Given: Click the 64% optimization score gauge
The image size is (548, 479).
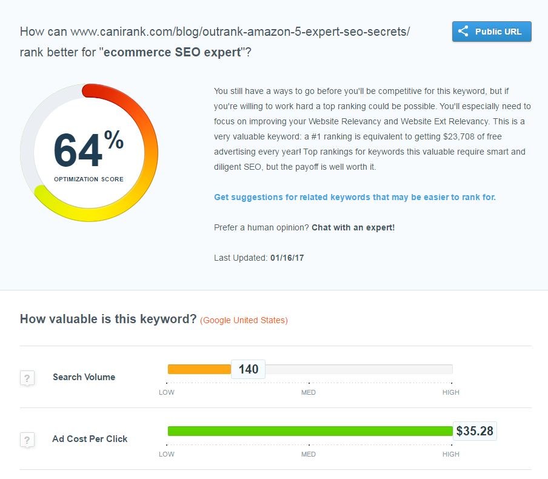Looking at the screenshot, I should [89, 152].
